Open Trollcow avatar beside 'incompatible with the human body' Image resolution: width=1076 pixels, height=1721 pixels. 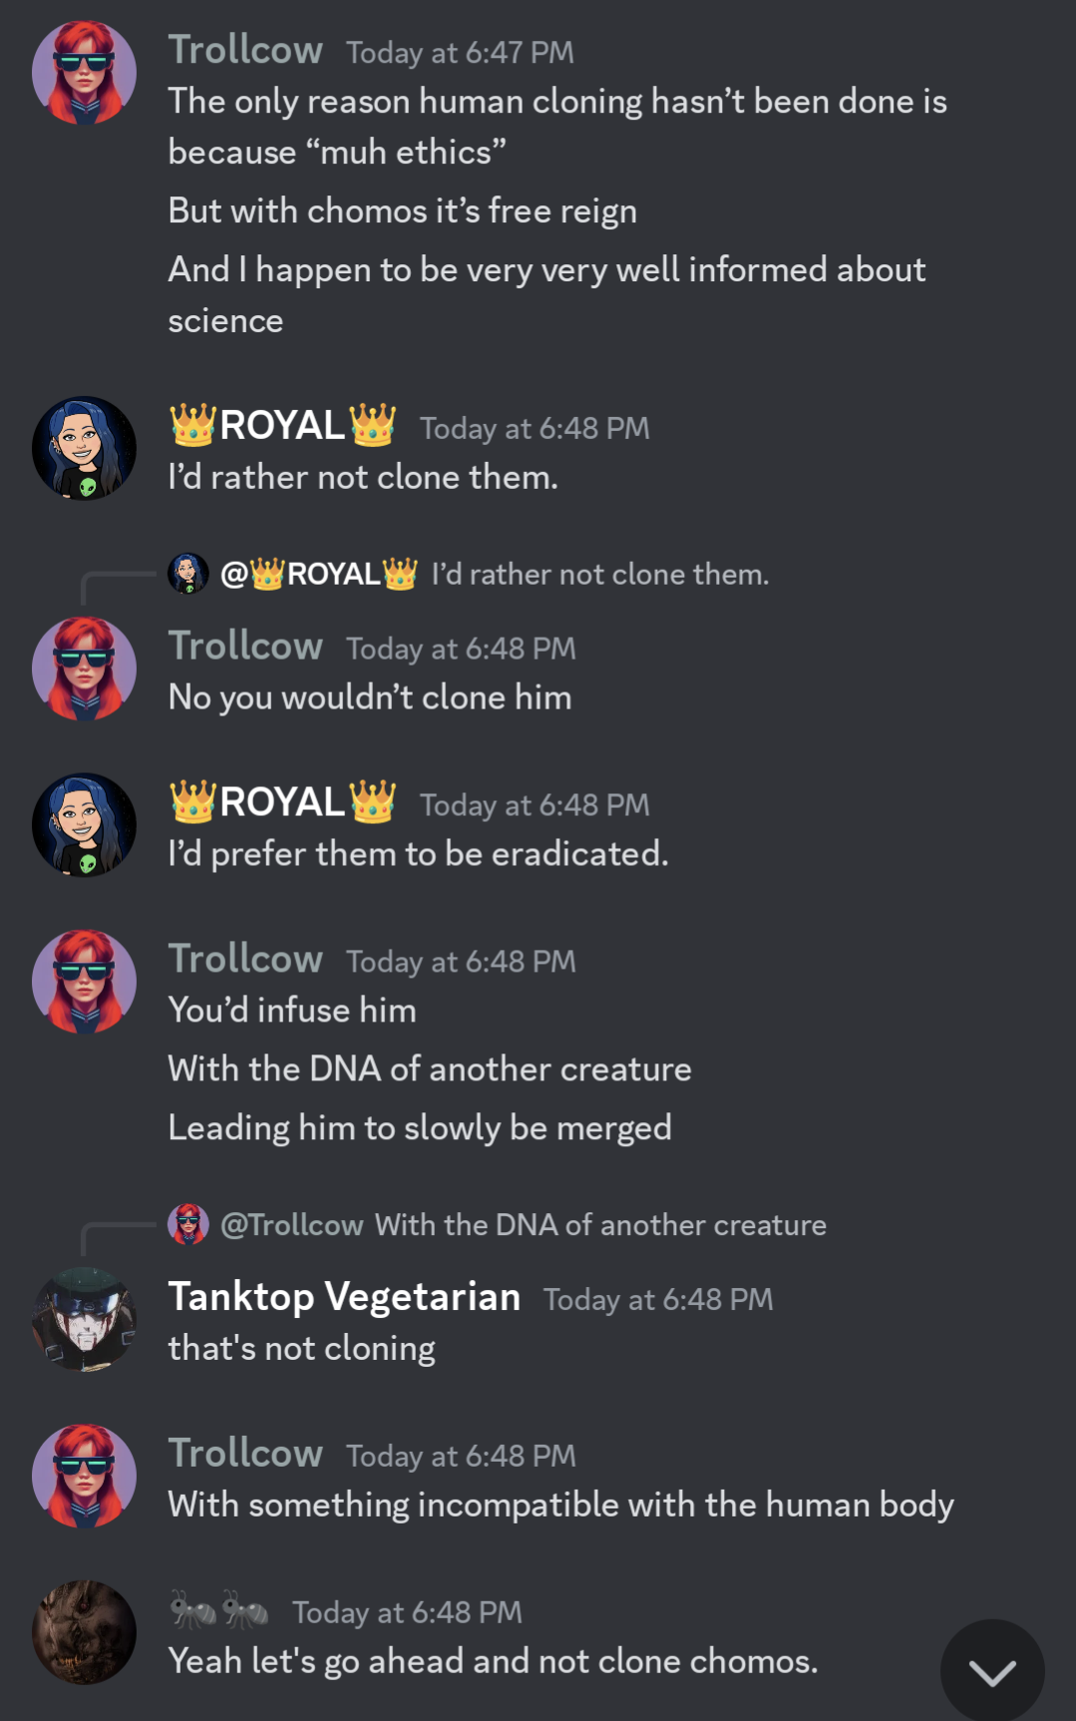(x=85, y=1476)
